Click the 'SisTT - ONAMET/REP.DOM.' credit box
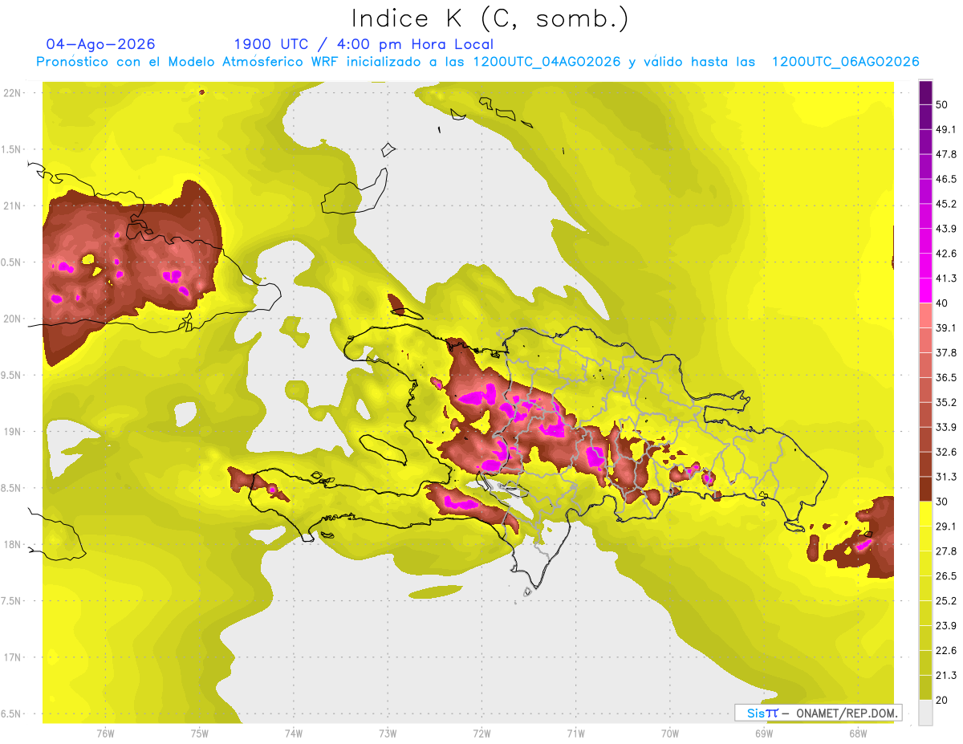Viewport: 963px width, 744px height. pyautogui.click(x=819, y=713)
